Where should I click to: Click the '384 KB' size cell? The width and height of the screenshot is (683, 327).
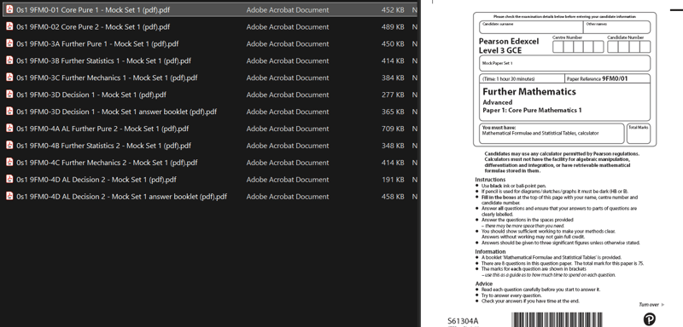(393, 77)
